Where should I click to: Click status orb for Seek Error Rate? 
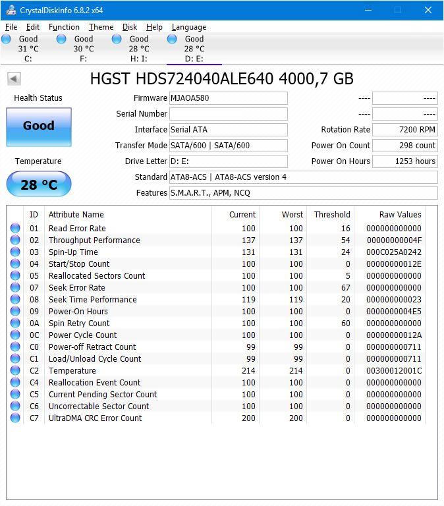pyautogui.click(x=15, y=287)
